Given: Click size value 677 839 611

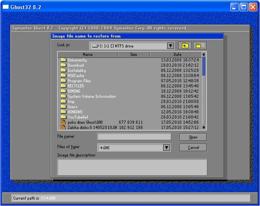Looking at the screenshot, I should tap(131, 122).
